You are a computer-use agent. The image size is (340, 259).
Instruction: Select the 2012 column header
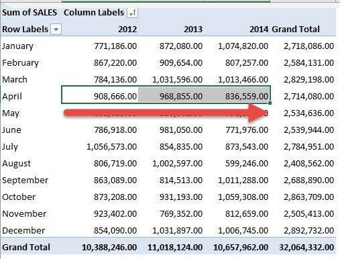[127, 30]
